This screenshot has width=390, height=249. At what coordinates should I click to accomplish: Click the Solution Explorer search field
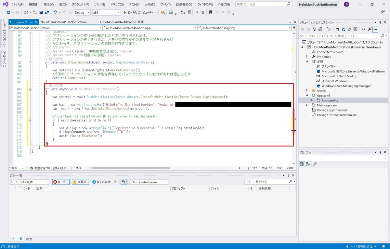(343, 36)
